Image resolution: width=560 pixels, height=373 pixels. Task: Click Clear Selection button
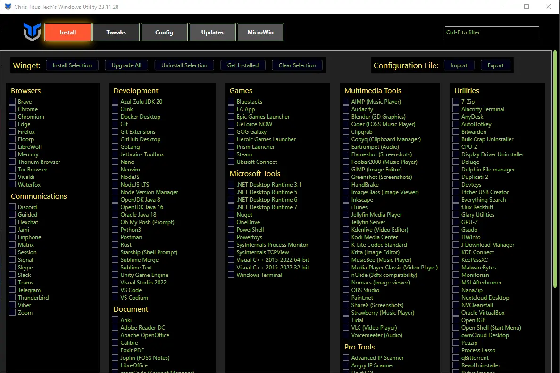click(297, 65)
